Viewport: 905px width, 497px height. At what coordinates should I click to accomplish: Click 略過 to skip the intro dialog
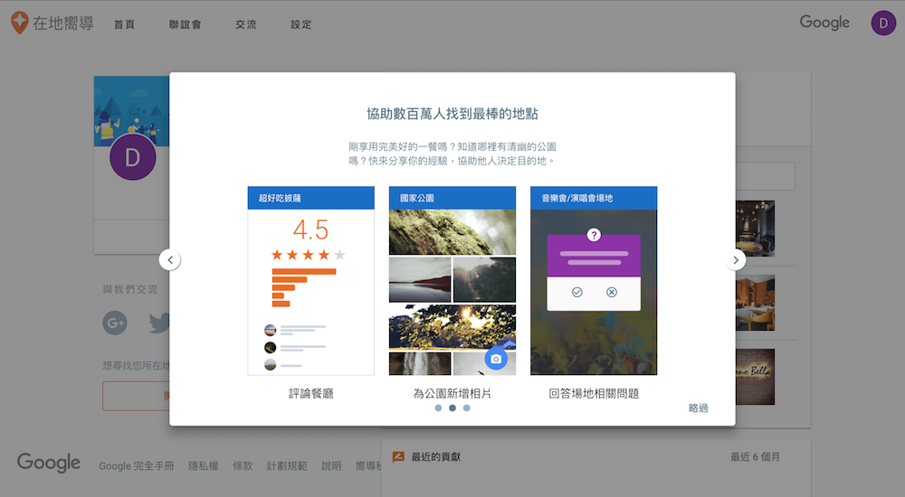tap(698, 408)
